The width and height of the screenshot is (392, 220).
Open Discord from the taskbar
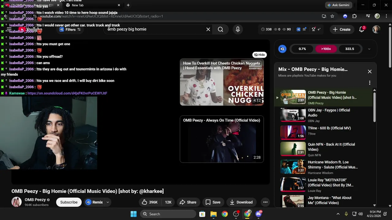pyautogui.click(x=259, y=214)
